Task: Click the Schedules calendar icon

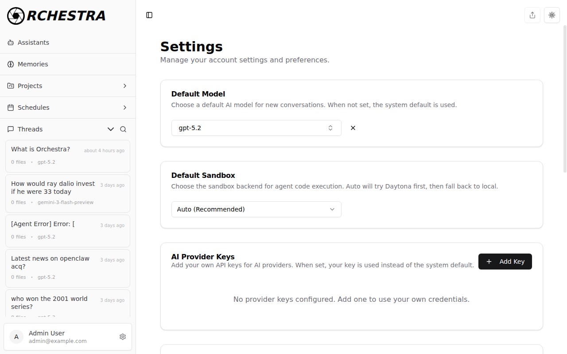Action: (x=11, y=108)
